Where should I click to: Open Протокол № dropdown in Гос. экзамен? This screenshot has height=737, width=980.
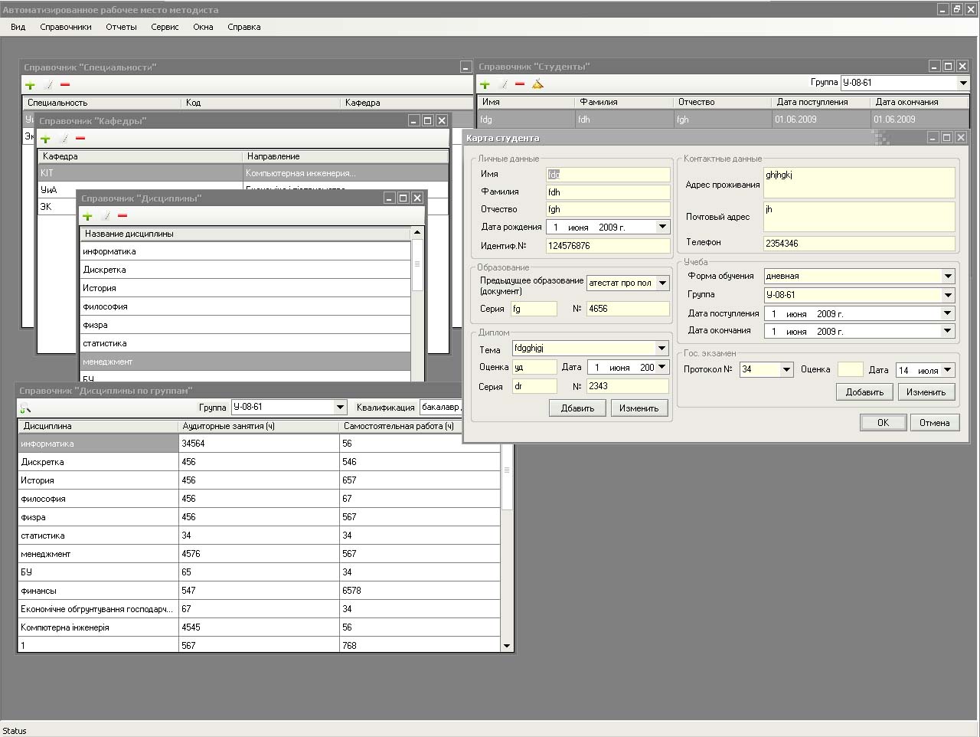pyautogui.click(x=786, y=370)
